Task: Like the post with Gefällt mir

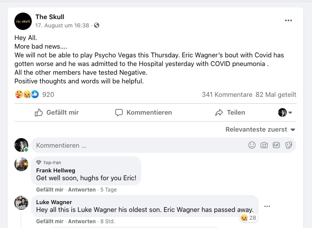Action: [x=57, y=112]
